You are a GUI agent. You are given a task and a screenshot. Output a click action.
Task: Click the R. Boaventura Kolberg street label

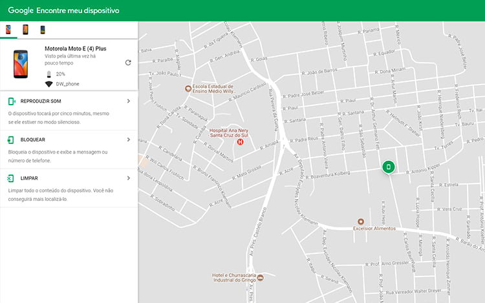[x=328, y=175]
